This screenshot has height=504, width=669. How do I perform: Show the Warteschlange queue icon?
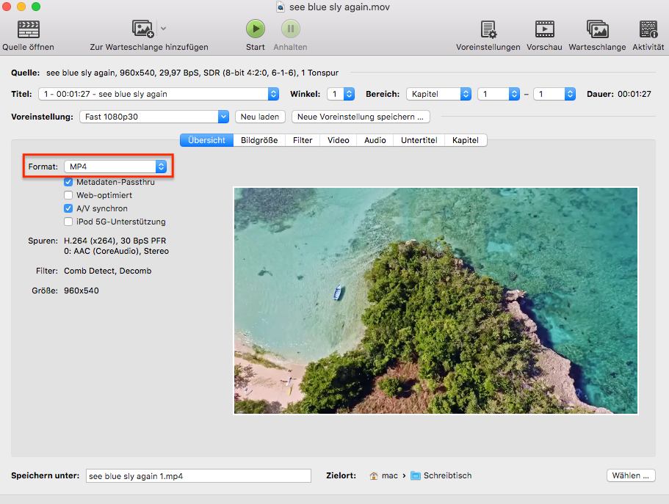pyautogui.click(x=597, y=29)
